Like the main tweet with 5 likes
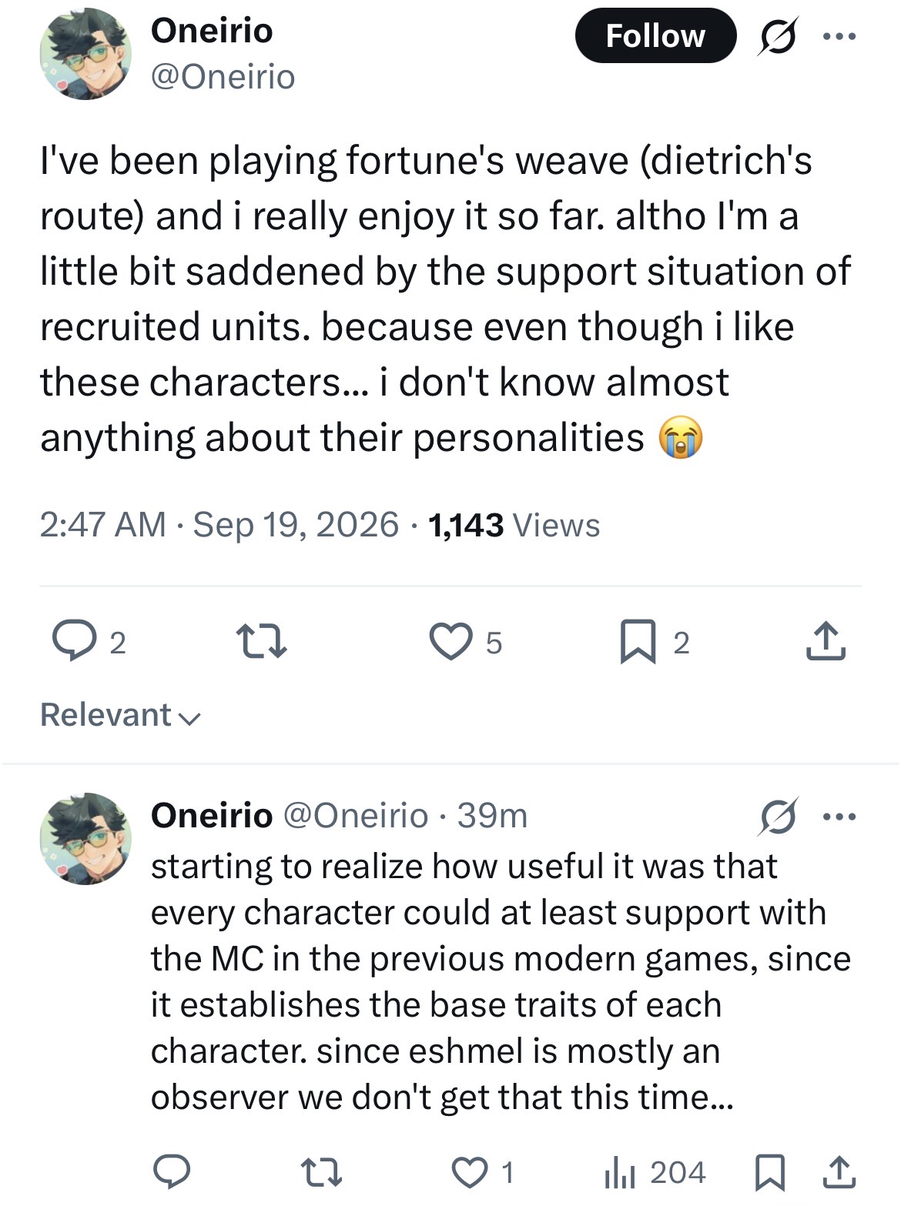This screenshot has height=1206, width=901. tap(465, 642)
